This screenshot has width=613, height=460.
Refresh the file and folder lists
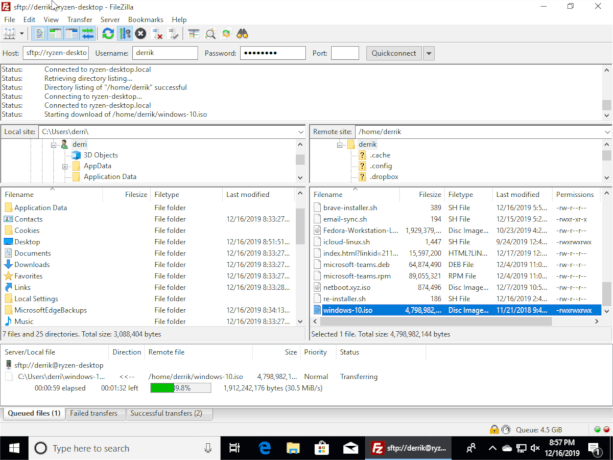point(107,33)
